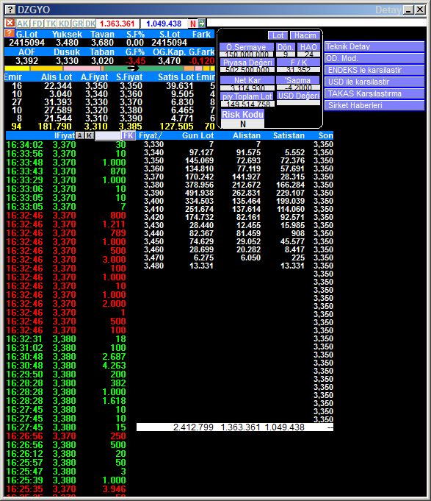Toggle the small A button beside IFiyat
The height and width of the screenshot is (501, 431).
click(80, 135)
